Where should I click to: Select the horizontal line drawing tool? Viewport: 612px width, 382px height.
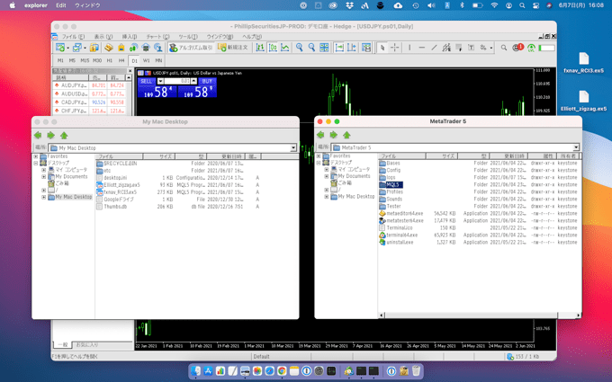[421, 48]
